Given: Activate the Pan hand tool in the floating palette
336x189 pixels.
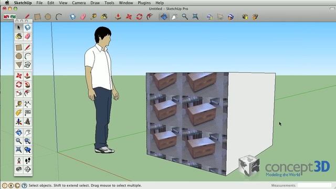Looking at the screenshot, I should 28,132.
